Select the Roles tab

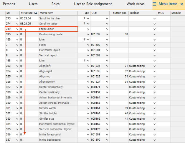point(55,4)
